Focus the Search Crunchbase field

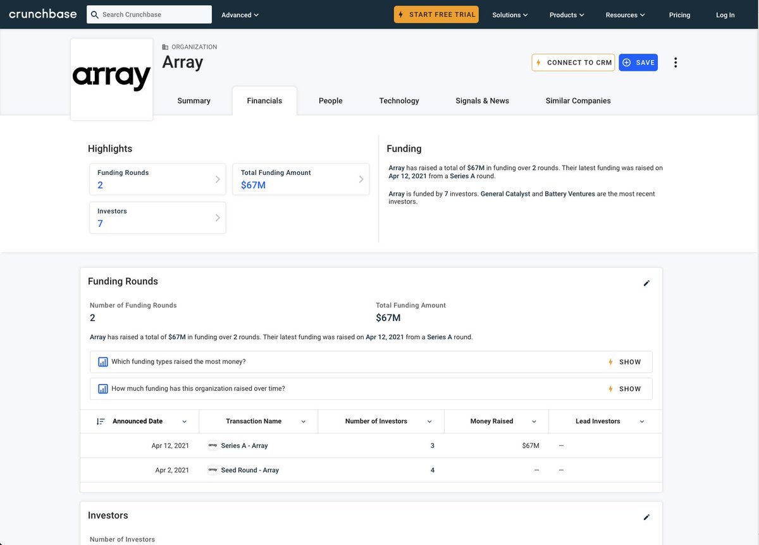click(149, 15)
